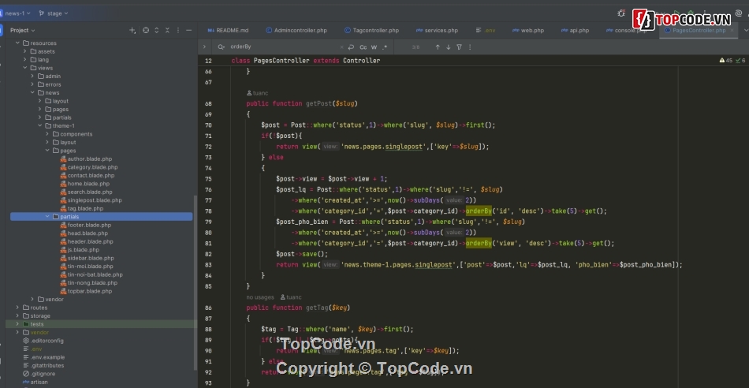
Task: Toggle the replace field chevron beside search
Action: click(204, 47)
